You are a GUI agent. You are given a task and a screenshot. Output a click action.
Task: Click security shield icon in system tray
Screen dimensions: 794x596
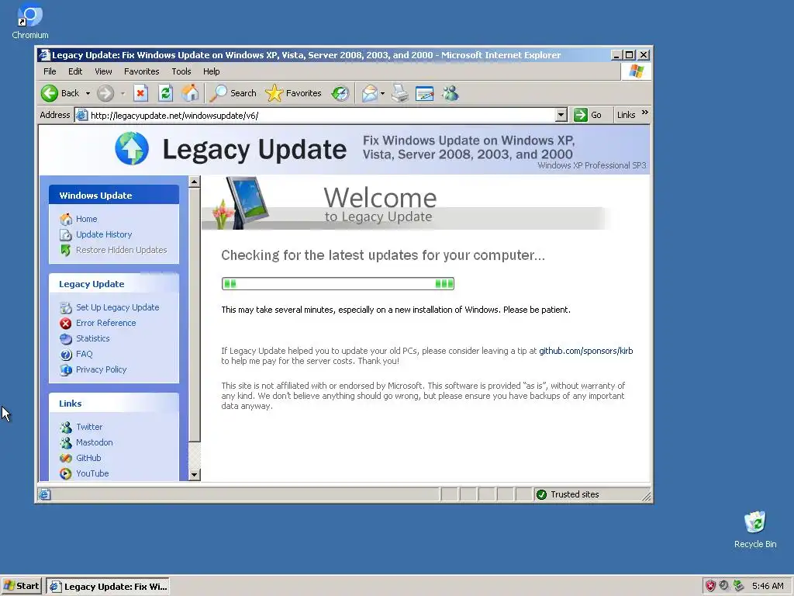click(710, 586)
